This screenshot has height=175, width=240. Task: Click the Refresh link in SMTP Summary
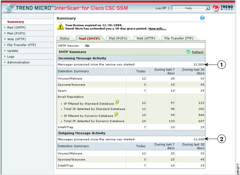coord(198,52)
